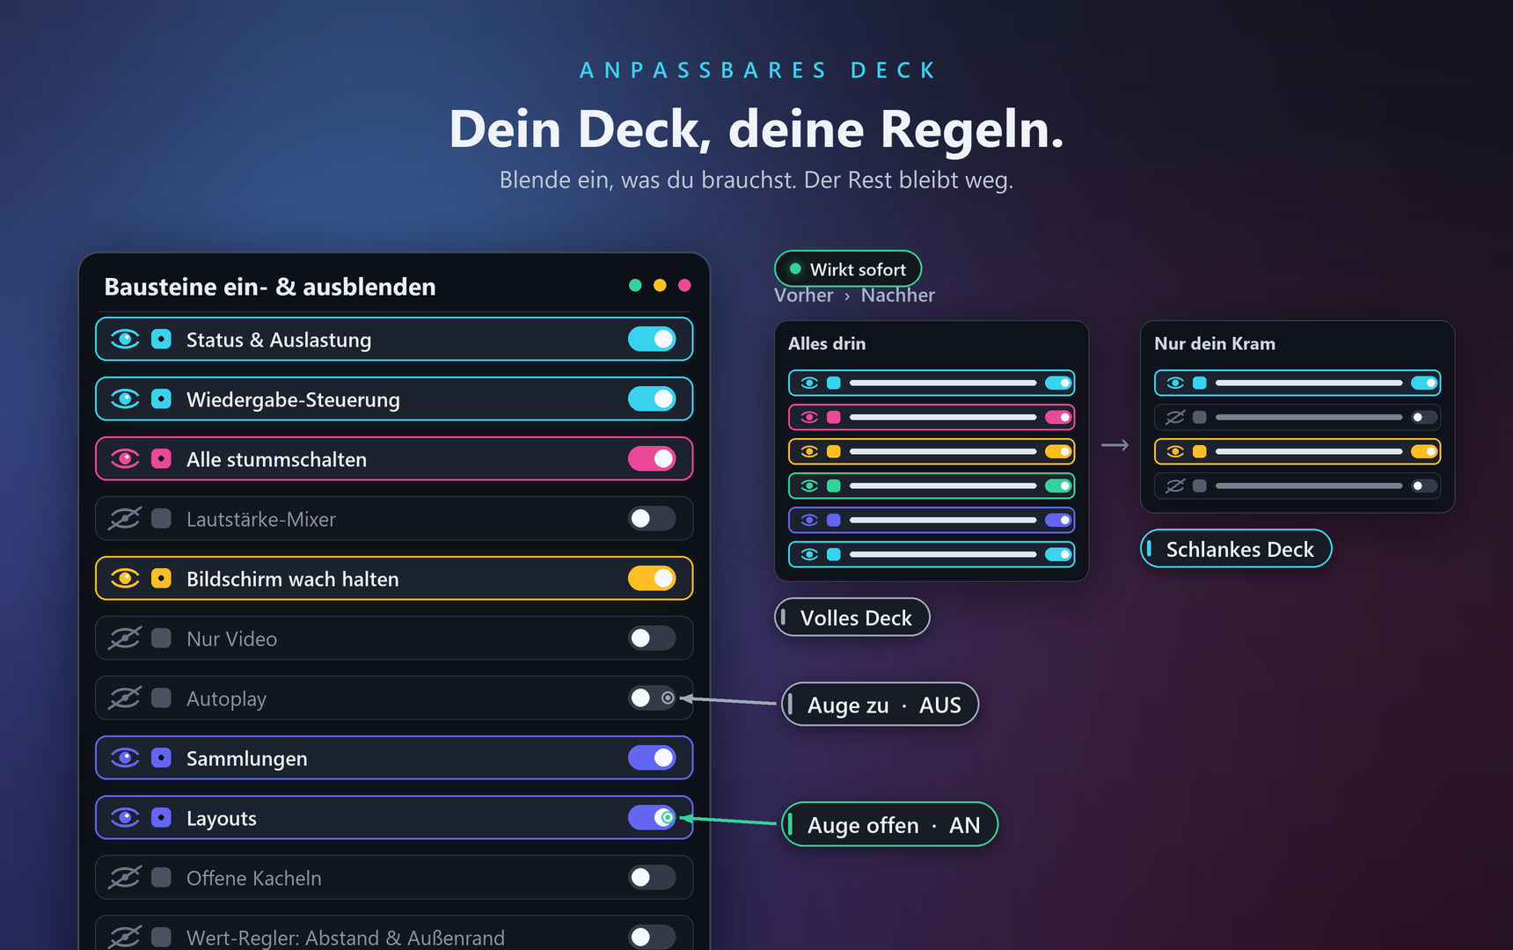Click the pink row in Alles drin preview
Screen dimensions: 1513x950
932,417
